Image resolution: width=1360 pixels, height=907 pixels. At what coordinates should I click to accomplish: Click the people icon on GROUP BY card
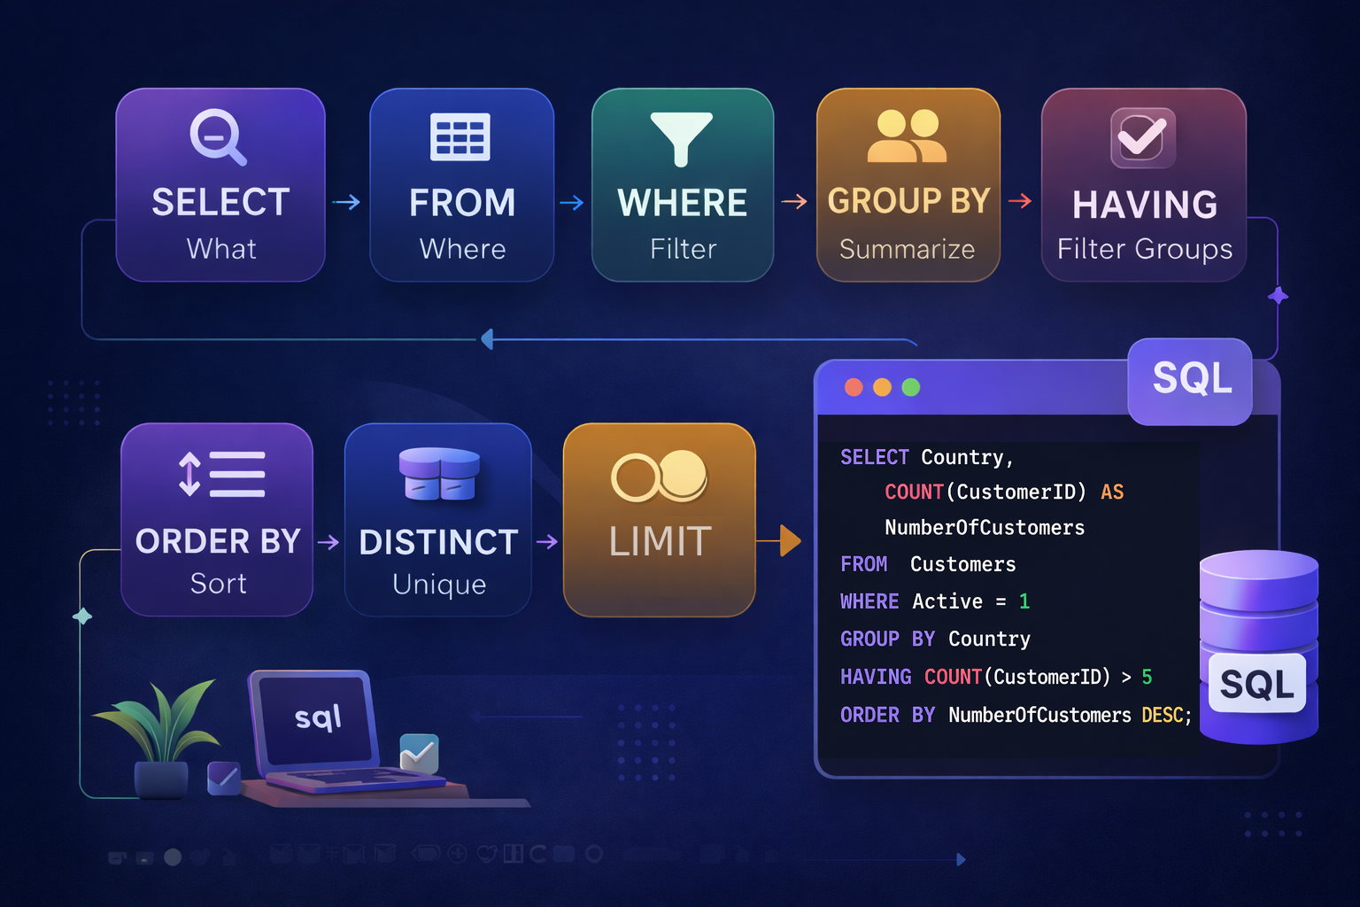click(908, 136)
